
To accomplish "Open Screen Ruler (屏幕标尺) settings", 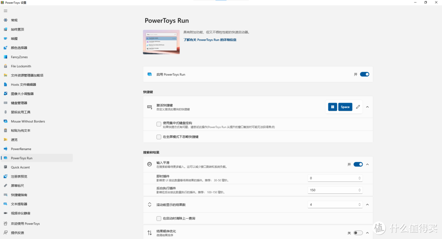I will click(18, 185).
